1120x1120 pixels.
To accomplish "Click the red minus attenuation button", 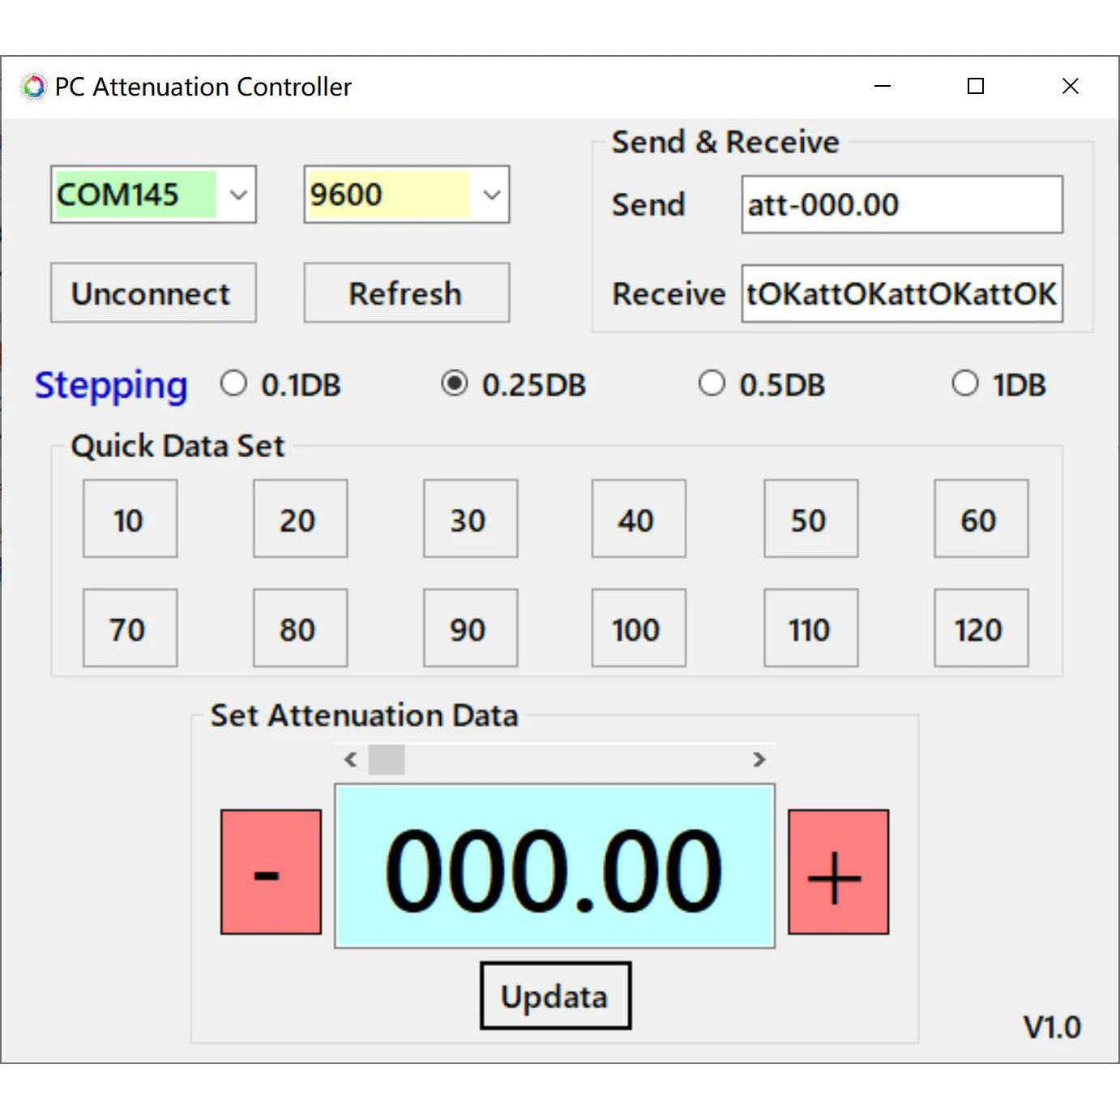I will 271,872.
